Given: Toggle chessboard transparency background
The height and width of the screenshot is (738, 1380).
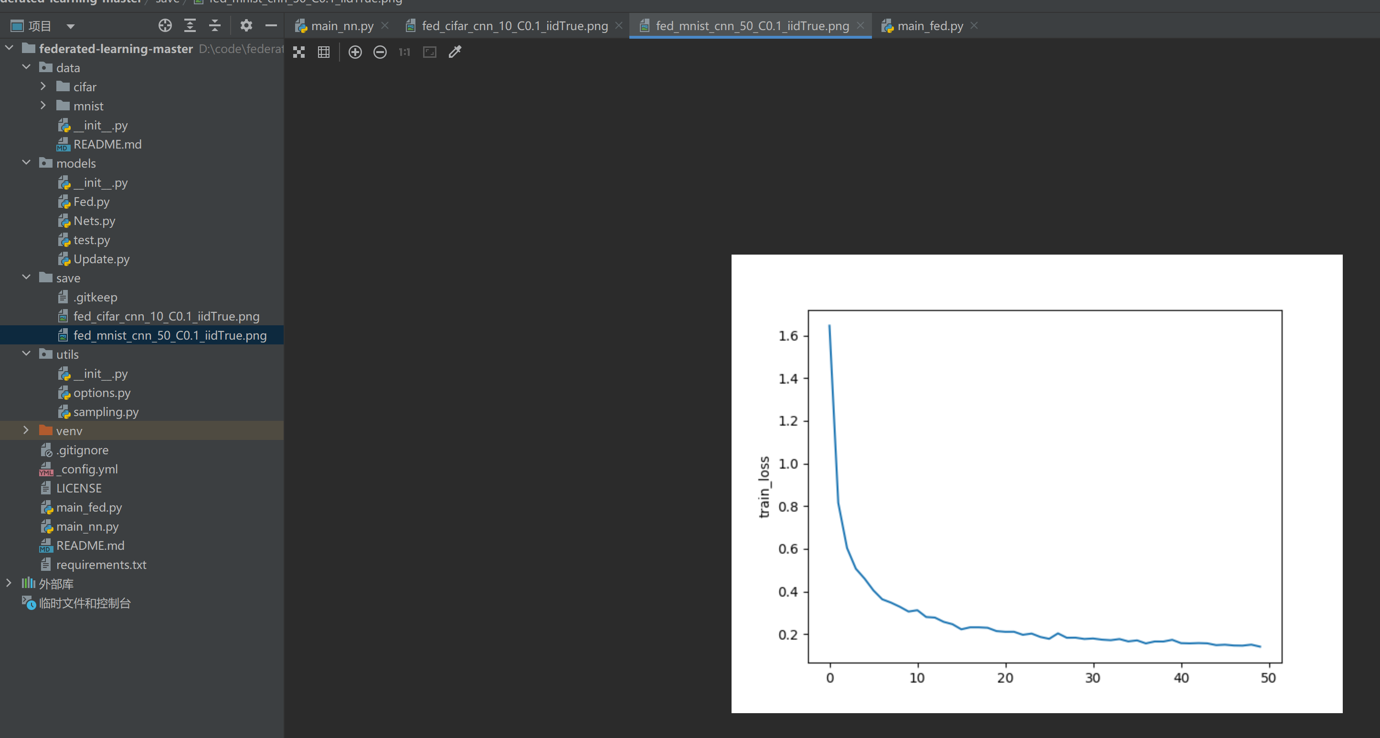Looking at the screenshot, I should click(x=299, y=52).
